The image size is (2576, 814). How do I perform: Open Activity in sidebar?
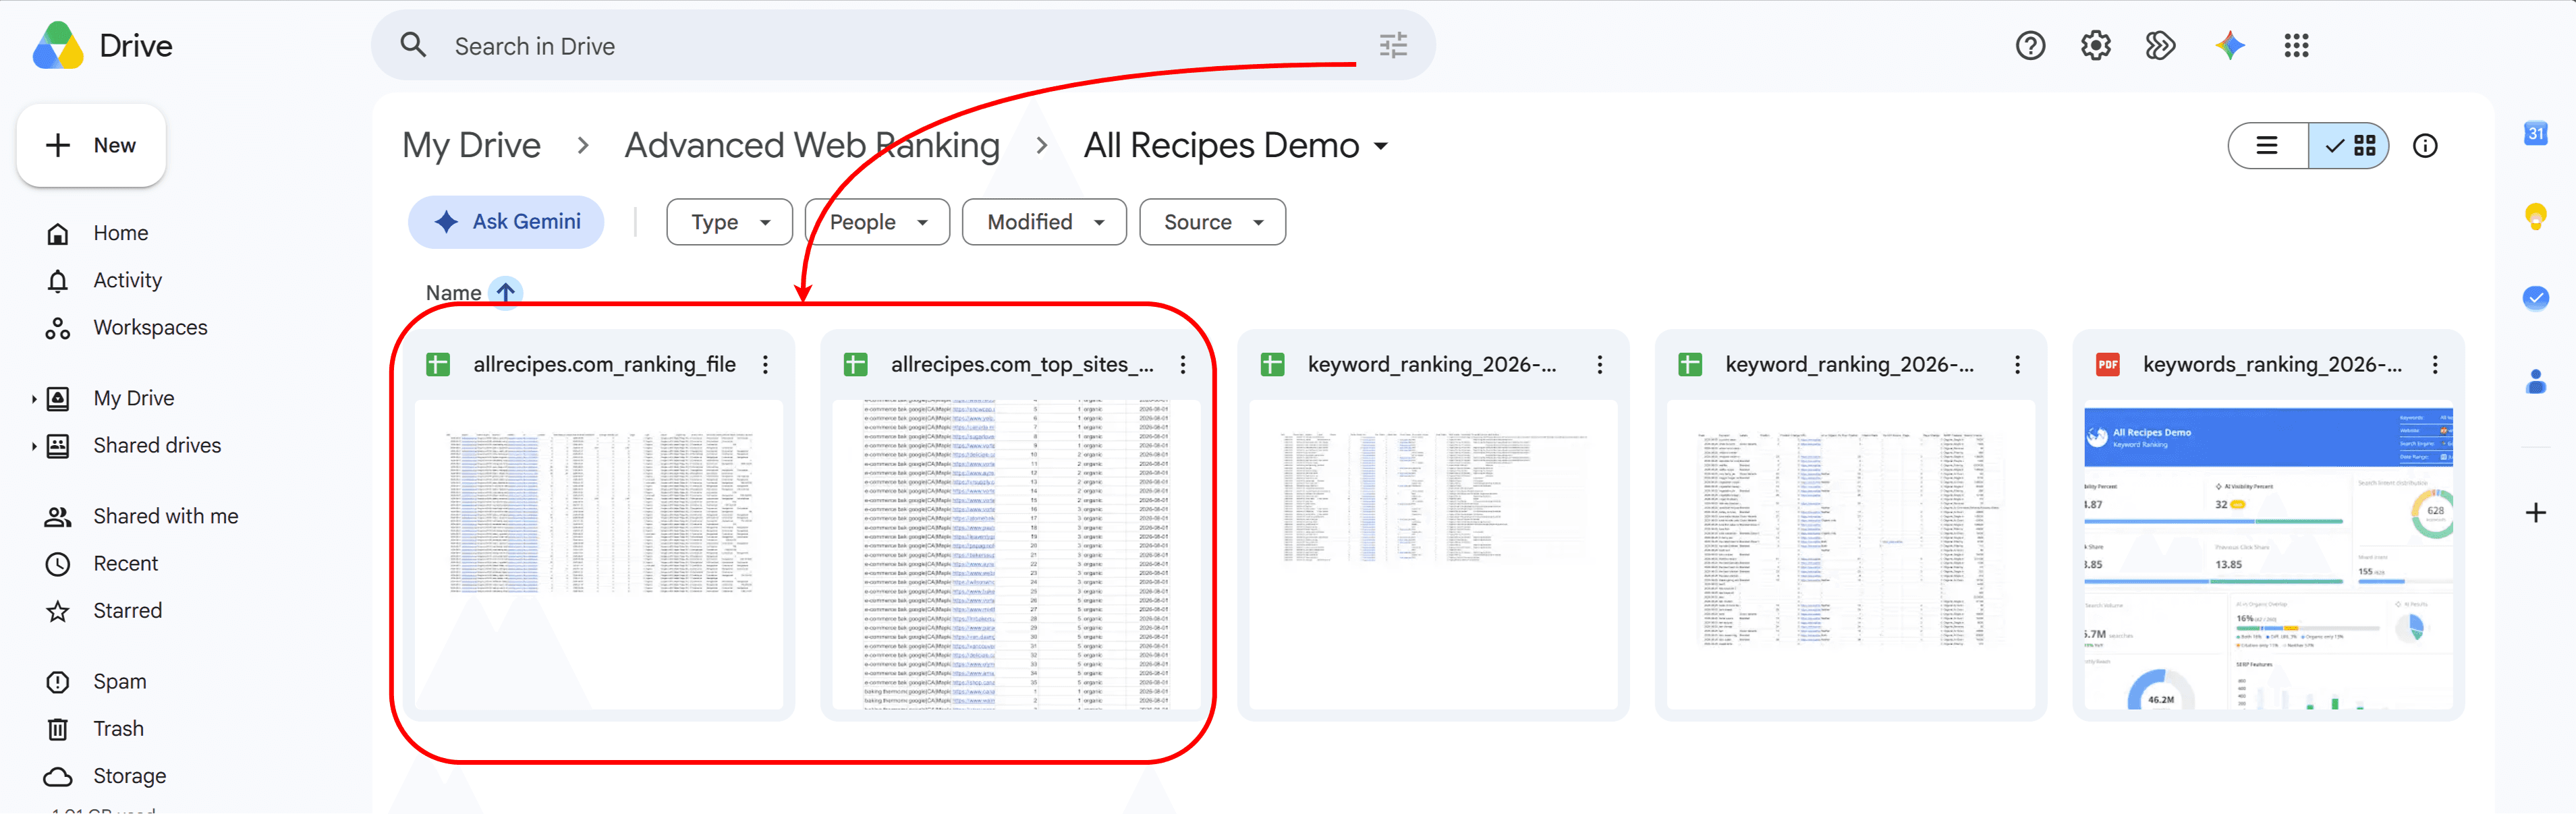(x=127, y=280)
